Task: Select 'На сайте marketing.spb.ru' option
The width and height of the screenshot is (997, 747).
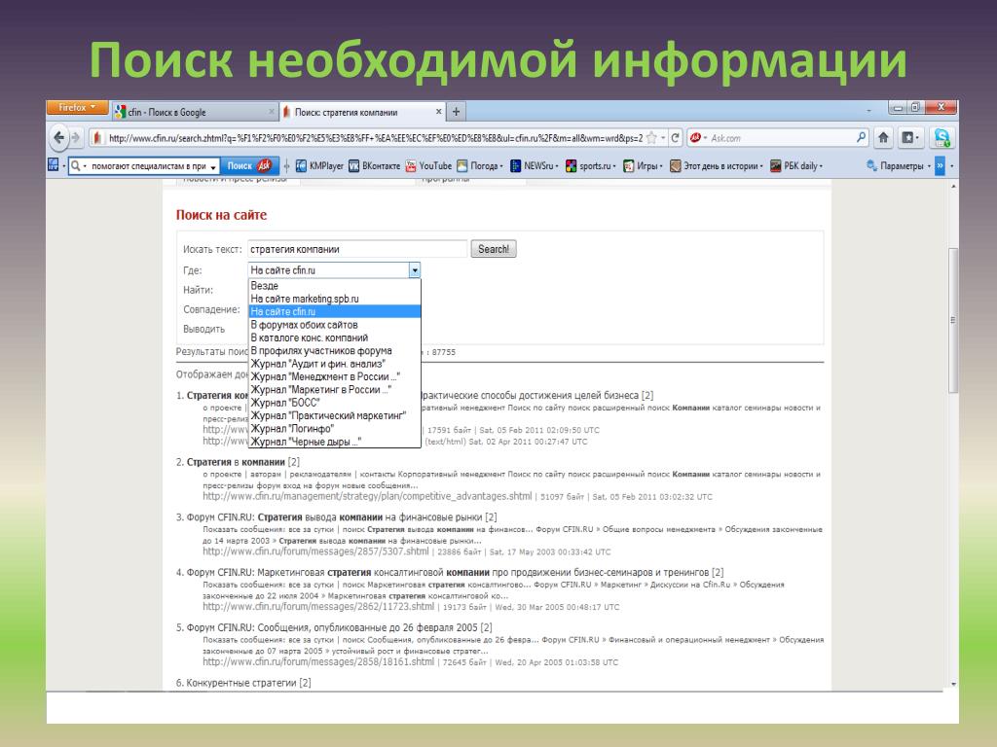Action: point(334,299)
